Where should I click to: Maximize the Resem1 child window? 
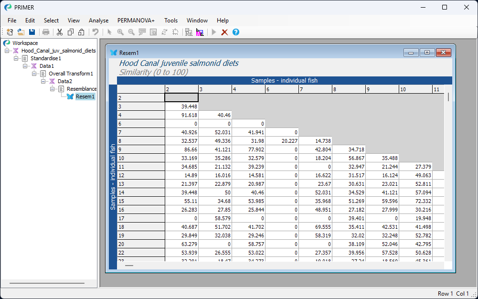point(427,53)
